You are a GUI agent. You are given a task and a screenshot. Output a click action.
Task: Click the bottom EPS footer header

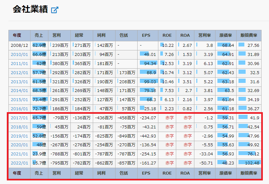click(148, 173)
